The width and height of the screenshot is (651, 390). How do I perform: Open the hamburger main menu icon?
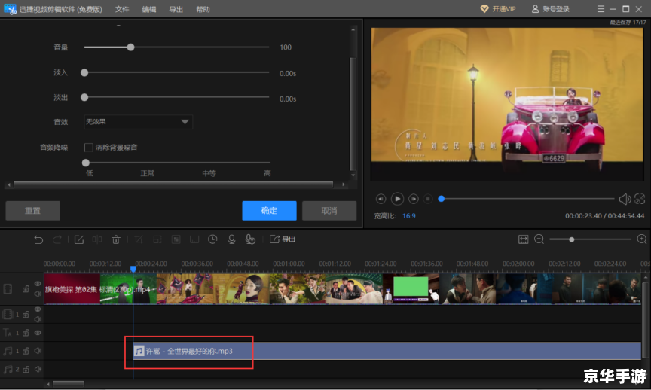(x=601, y=9)
